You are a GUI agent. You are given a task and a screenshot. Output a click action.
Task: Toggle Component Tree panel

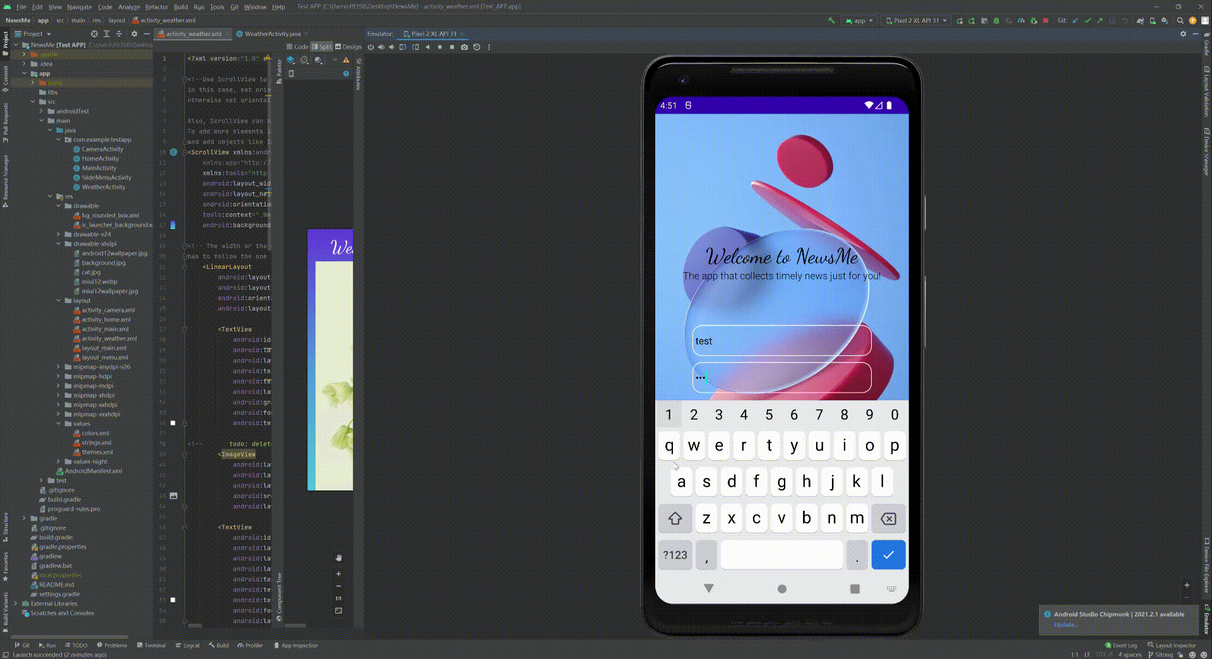[279, 597]
